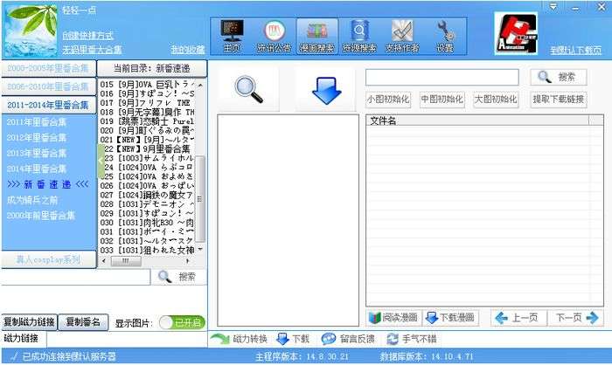This screenshot has width=612, height=365.
Task: Expand the 真人cosplay系列 section
Action: click(x=48, y=259)
